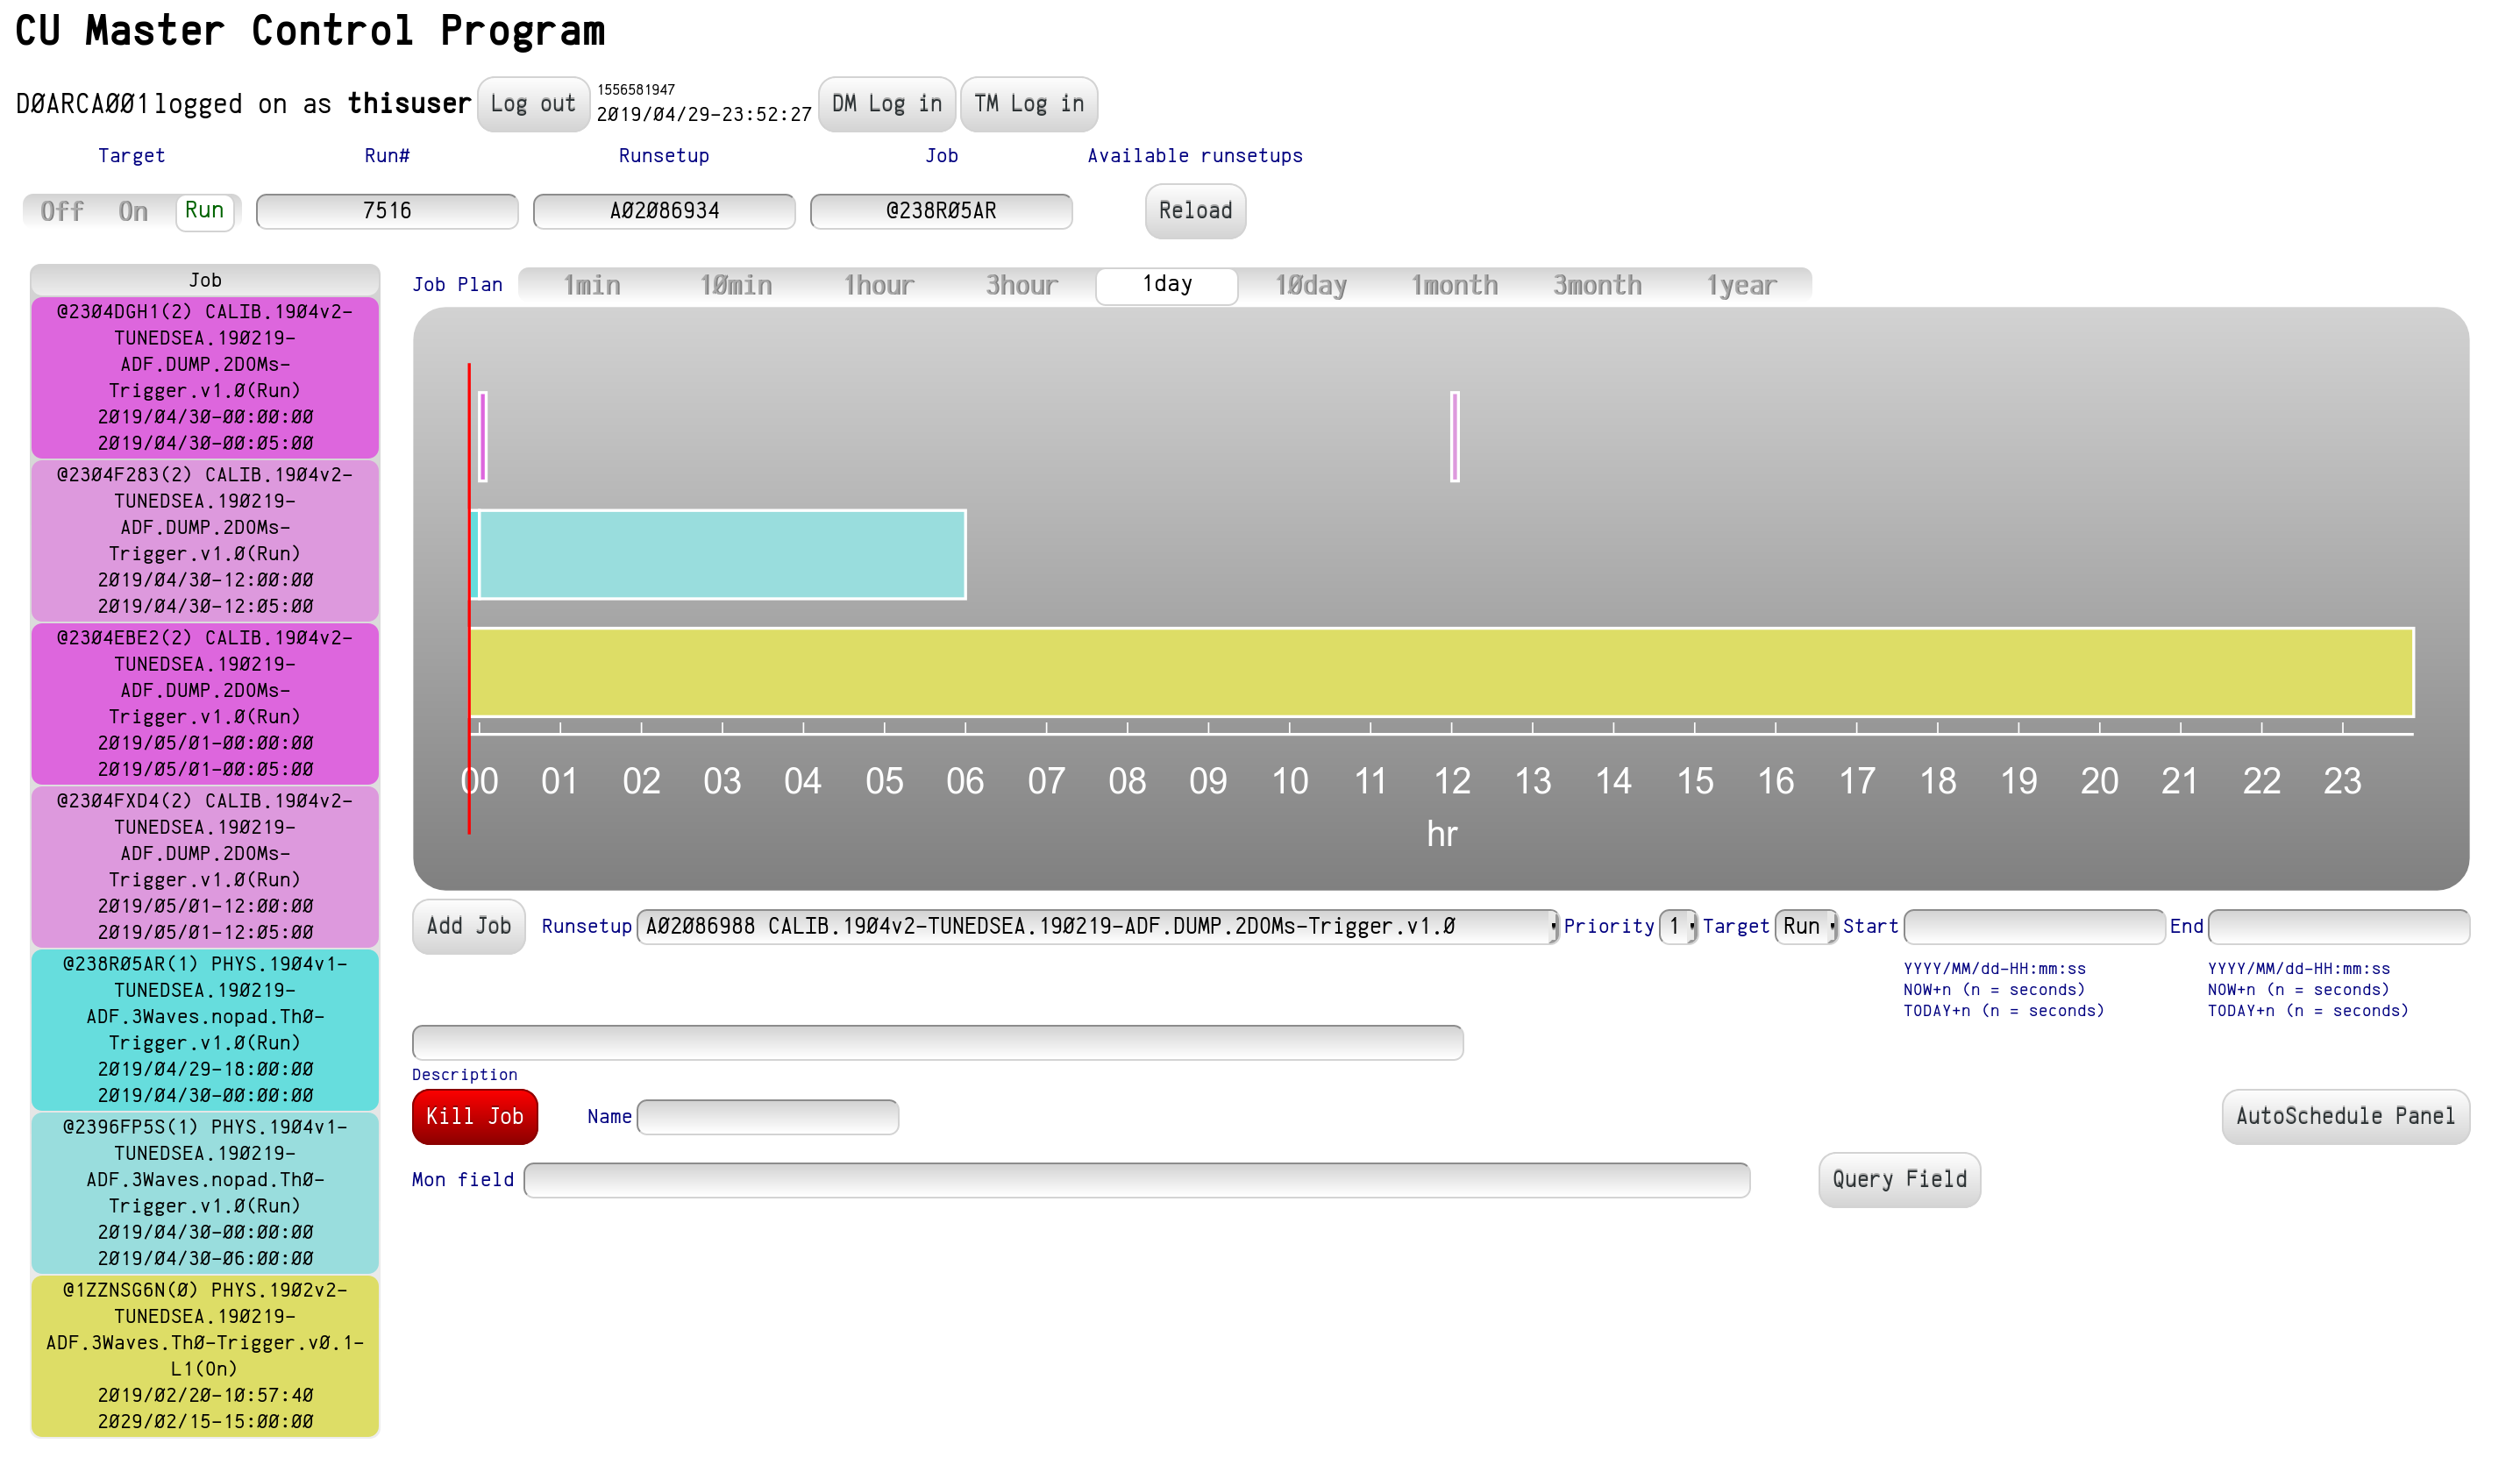
Task: Click DM Log in button
Action: point(887,104)
